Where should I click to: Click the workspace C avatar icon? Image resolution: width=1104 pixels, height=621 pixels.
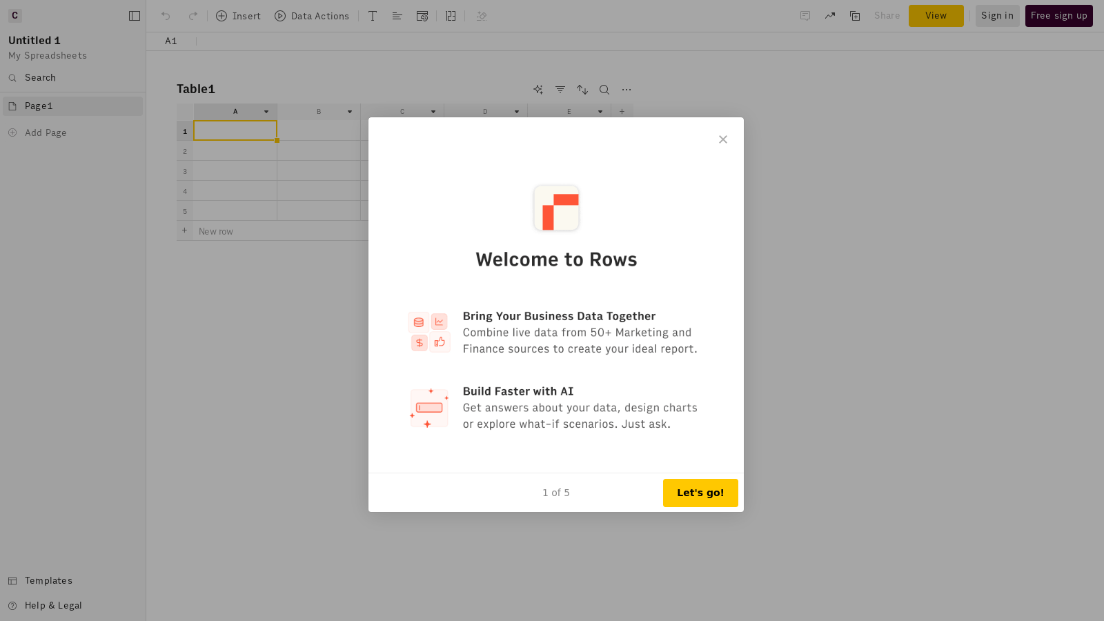pos(15,15)
